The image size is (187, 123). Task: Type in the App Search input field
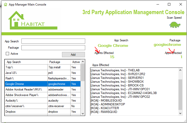[x=53, y=41]
